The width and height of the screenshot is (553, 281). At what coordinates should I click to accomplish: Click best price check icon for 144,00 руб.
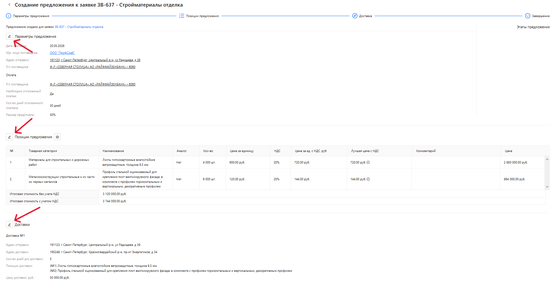click(368, 179)
